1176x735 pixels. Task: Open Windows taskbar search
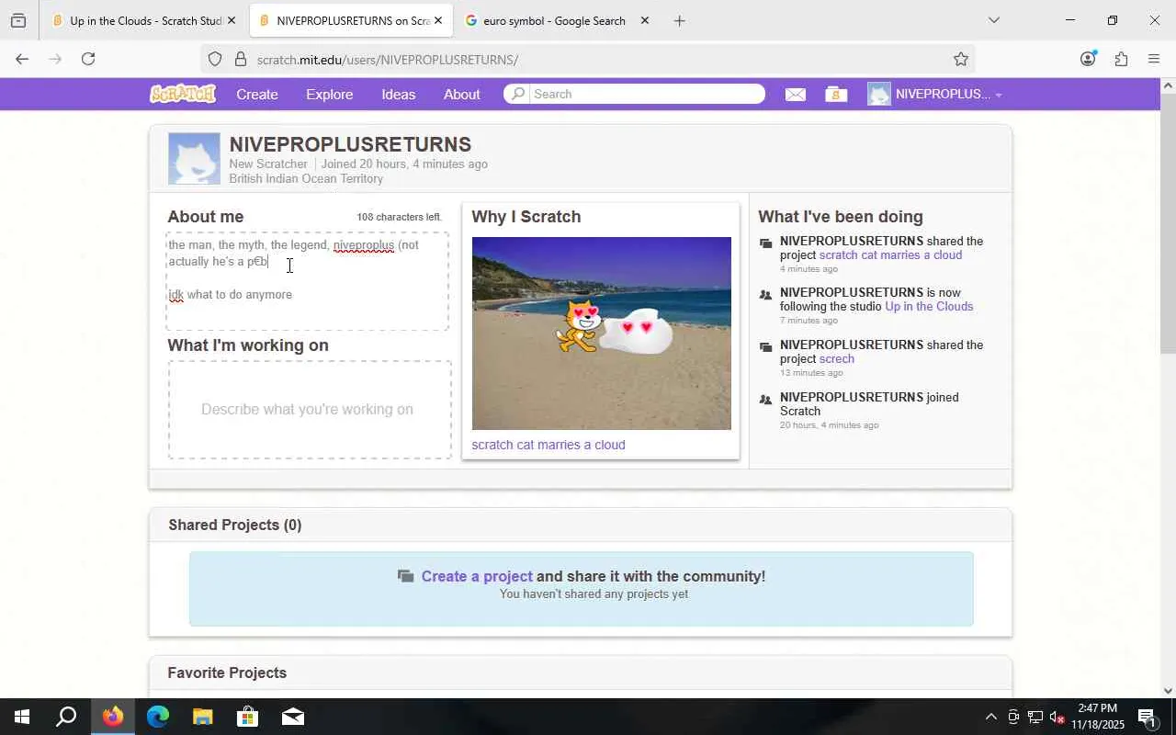click(x=66, y=717)
